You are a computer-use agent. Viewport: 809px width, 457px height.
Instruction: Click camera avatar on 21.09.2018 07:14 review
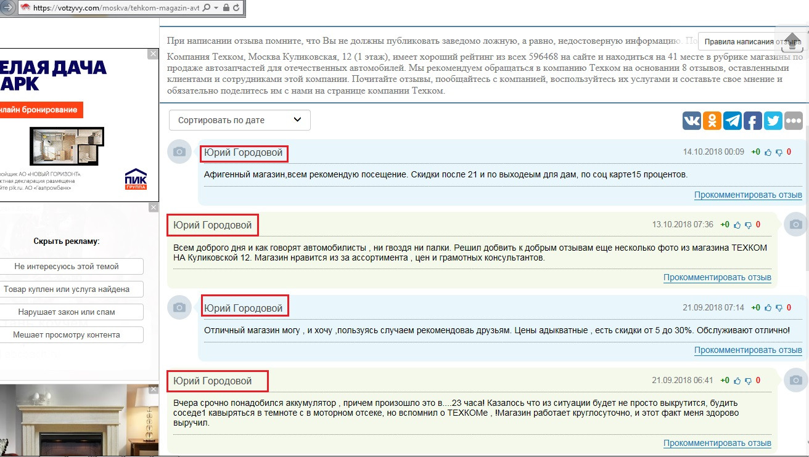point(179,307)
